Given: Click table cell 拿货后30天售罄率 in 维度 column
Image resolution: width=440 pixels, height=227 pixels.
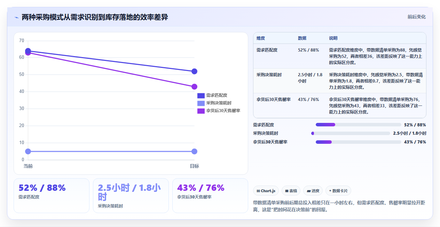Looking at the screenshot, I should 274,100.
